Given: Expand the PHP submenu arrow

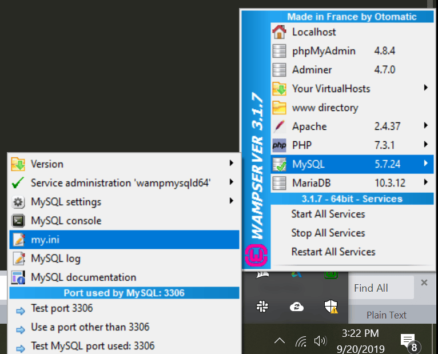Looking at the screenshot, I should click(x=426, y=144).
